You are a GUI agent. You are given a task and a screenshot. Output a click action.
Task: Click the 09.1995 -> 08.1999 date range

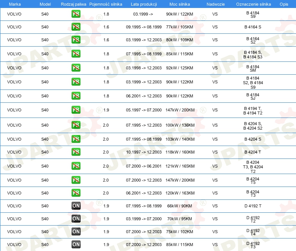coord(144,27)
